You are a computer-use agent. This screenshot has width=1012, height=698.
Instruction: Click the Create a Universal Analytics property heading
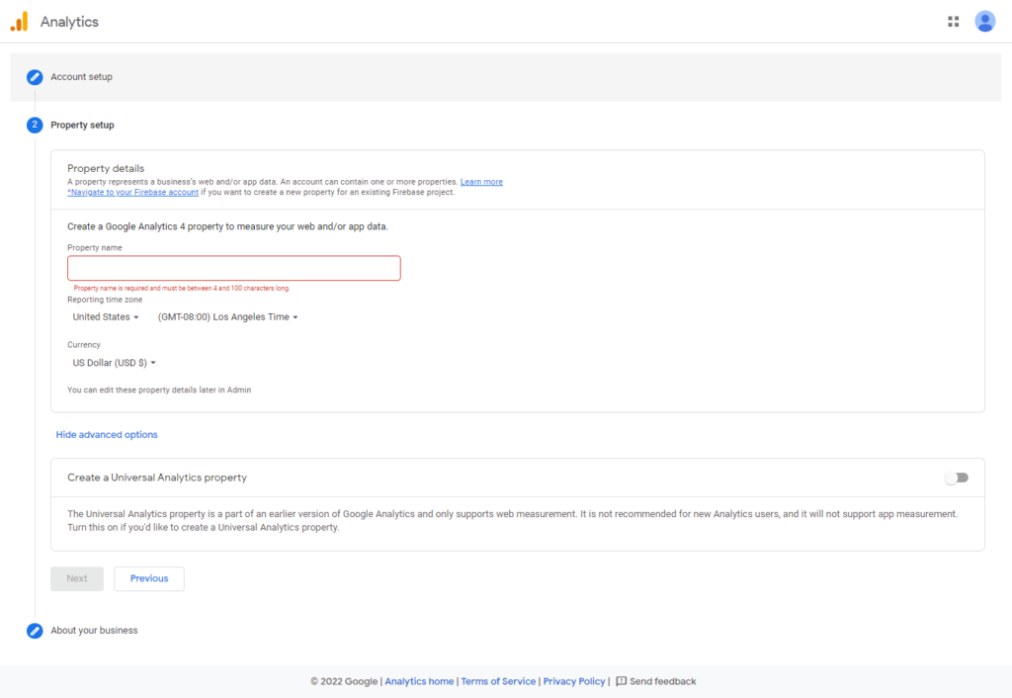coord(157,478)
